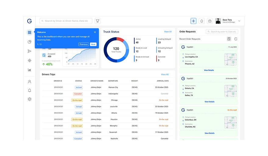Open the inbox icon in top bar

(210, 21)
